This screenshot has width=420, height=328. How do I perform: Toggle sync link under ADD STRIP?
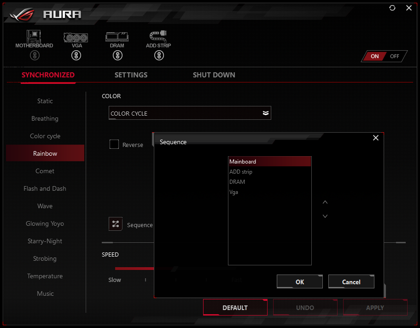(x=159, y=55)
